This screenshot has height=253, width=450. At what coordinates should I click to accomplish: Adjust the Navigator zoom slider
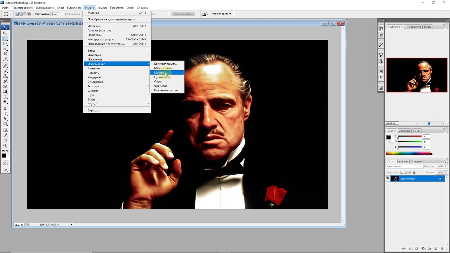[x=429, y=123]
